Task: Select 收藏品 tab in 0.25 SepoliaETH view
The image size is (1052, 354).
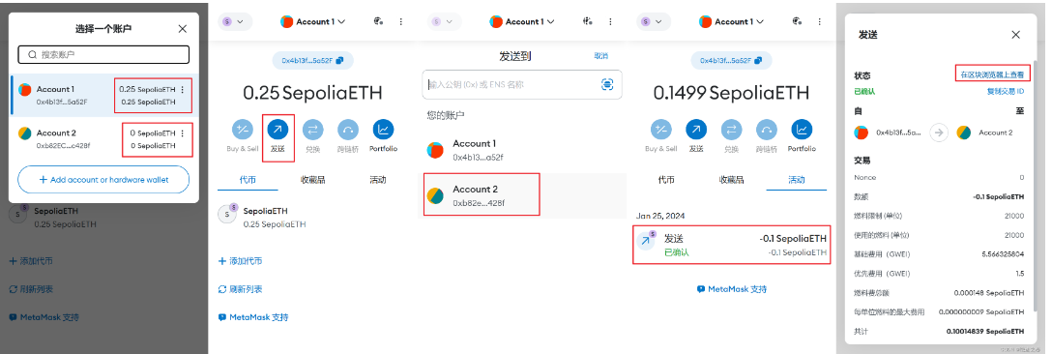Action: [312, 180]
